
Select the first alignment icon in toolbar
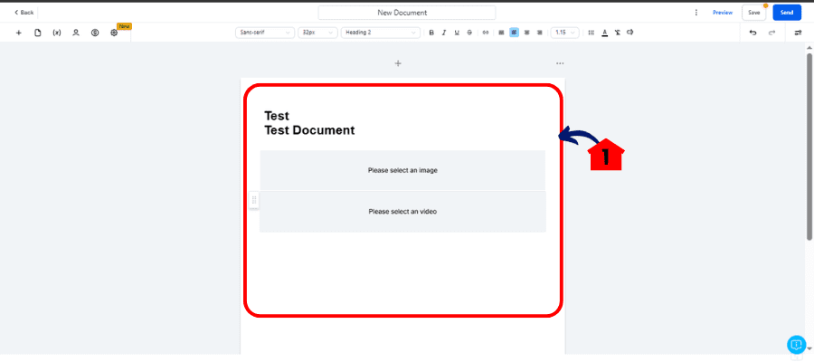501,33
